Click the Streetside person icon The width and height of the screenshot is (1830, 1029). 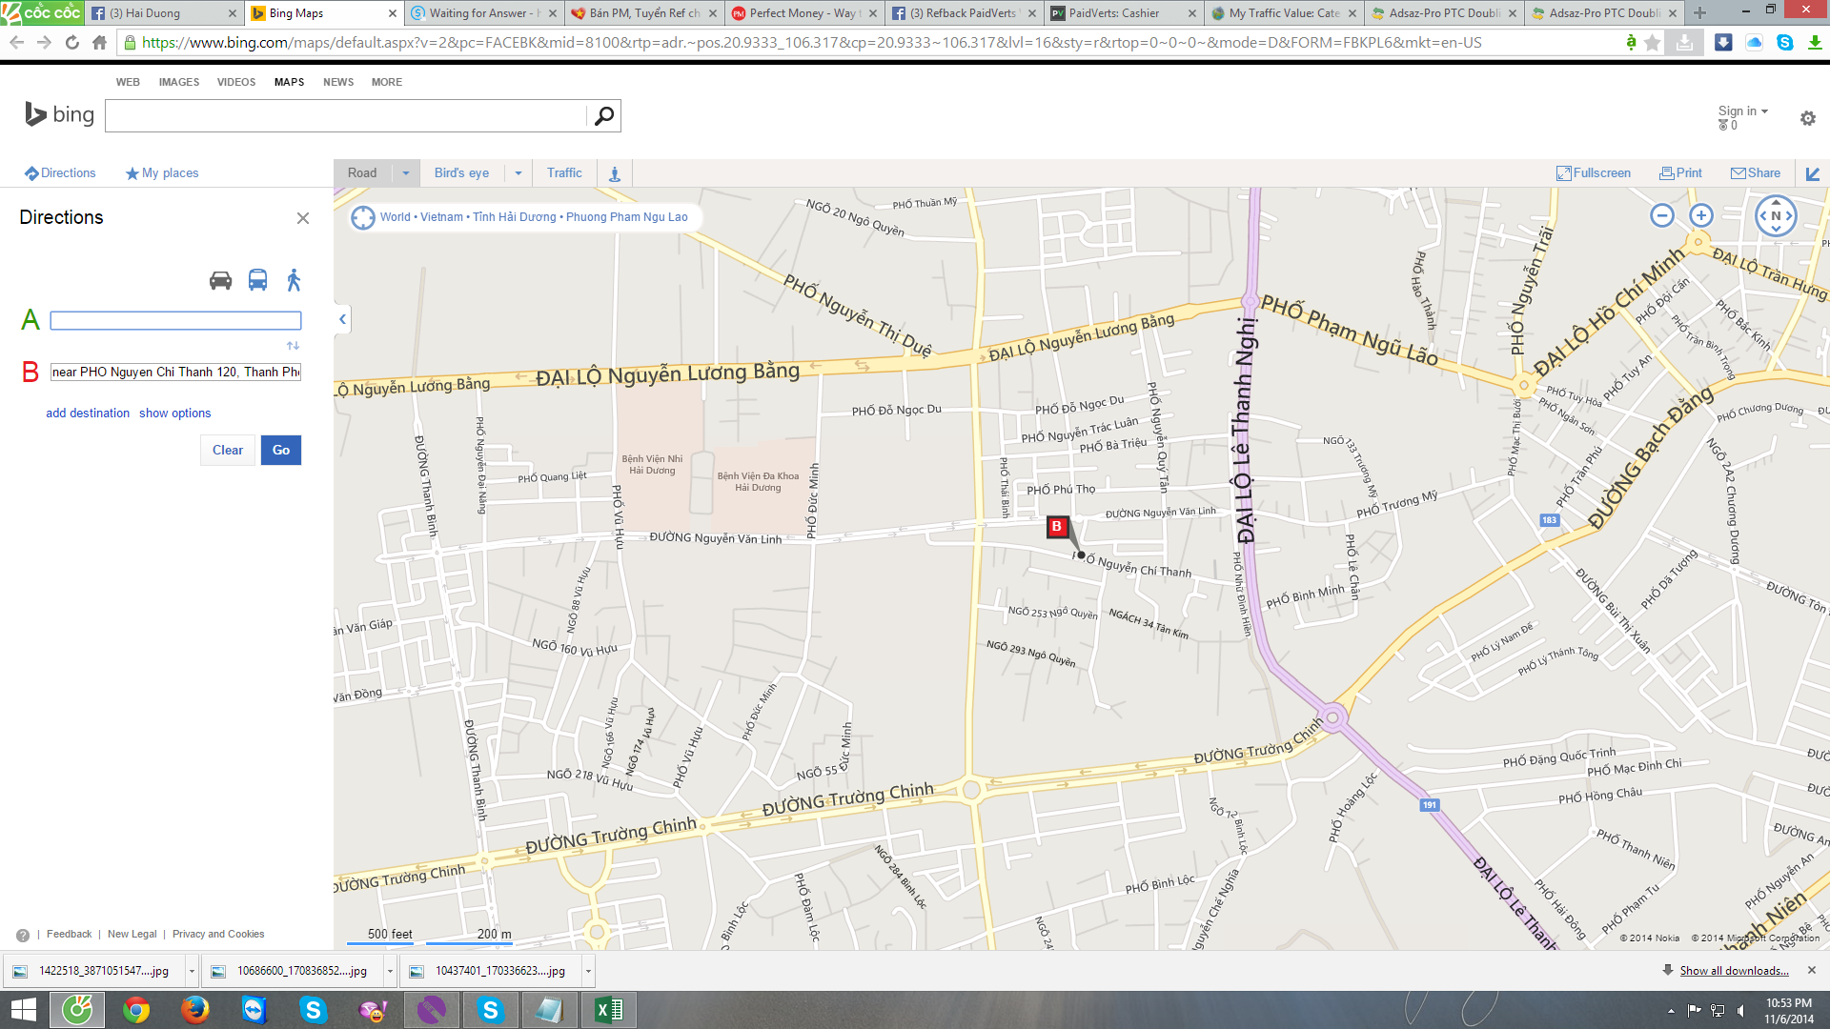tap(615, 173)
